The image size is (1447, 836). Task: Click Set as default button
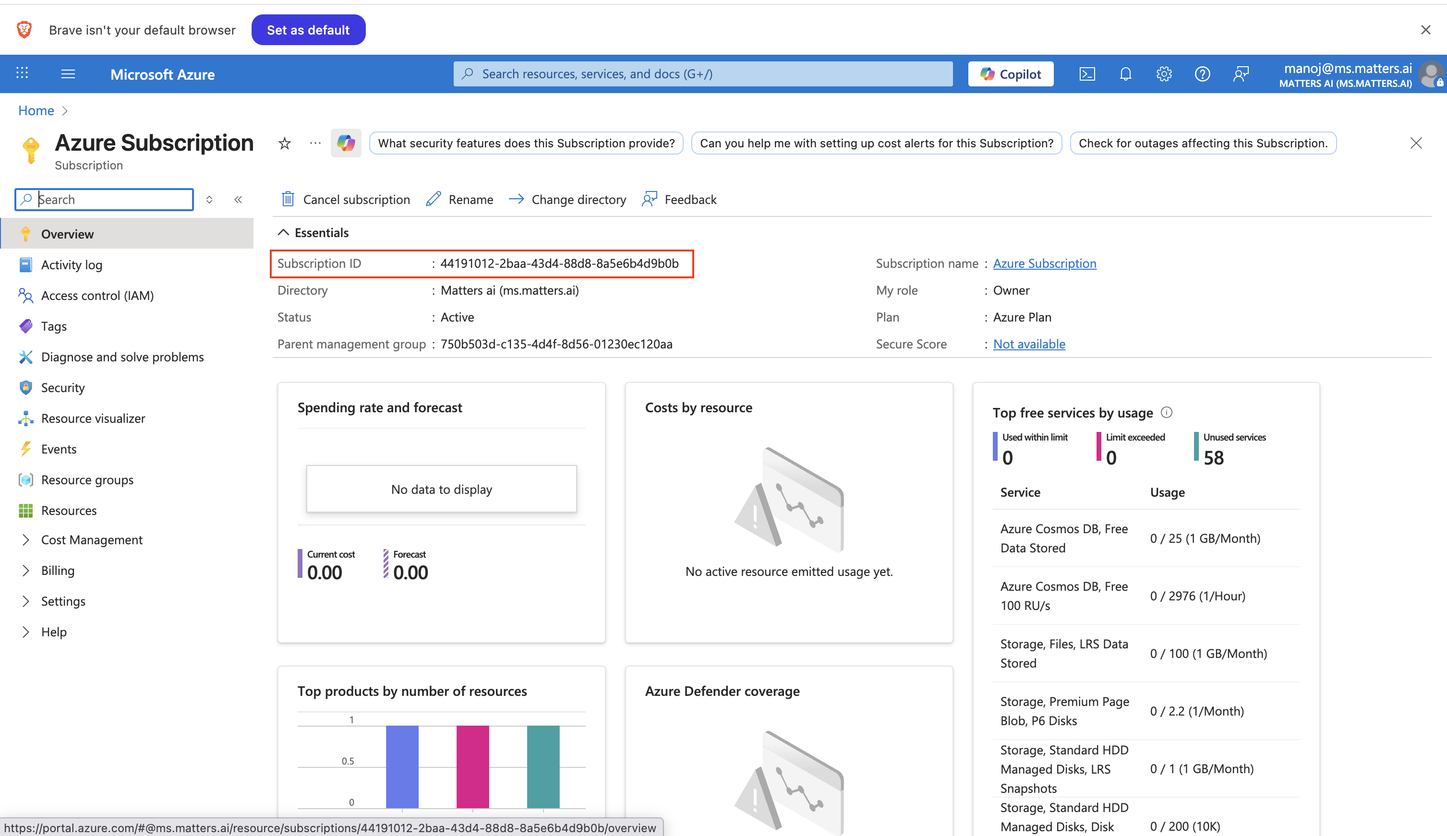click(308, 30)
